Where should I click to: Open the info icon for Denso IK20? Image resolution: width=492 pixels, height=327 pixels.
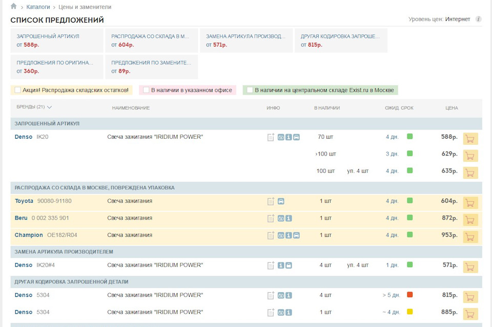click(289, 137)
